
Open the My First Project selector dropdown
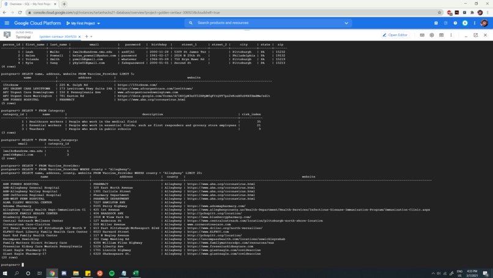click(x=83, y=23)
